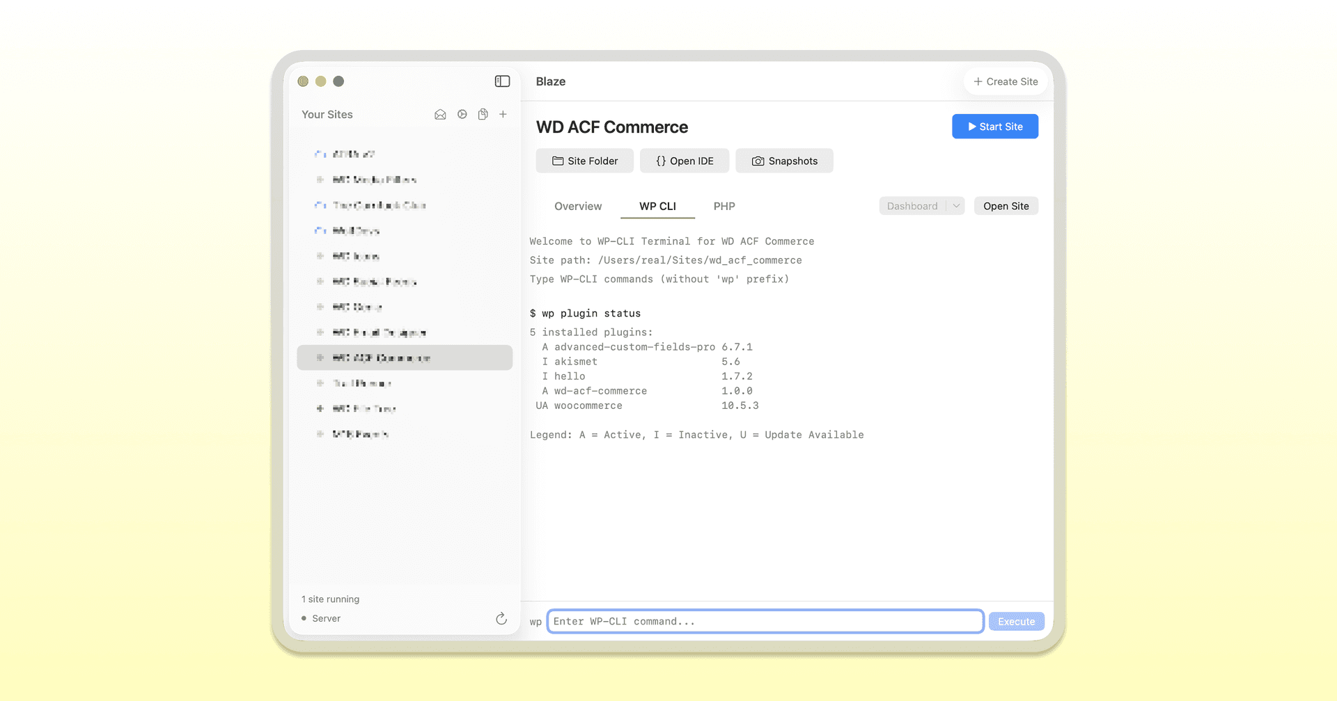Click the Site path line in terminal

pos(666,260)
